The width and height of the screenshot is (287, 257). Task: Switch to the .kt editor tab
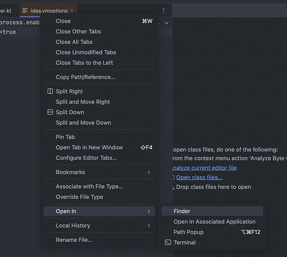pyautogui.click(x=6, y=11)
